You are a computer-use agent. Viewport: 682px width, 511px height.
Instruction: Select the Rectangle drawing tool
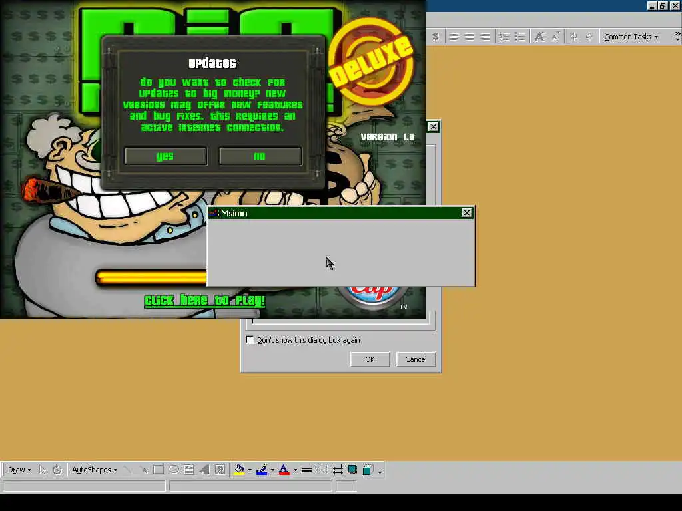[159, 470]
